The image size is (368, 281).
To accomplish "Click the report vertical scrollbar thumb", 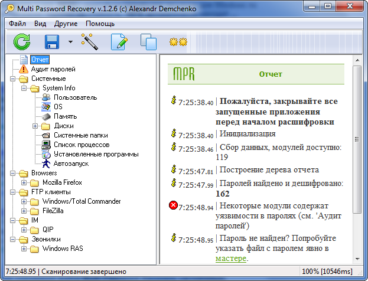I will click(357, 139).
